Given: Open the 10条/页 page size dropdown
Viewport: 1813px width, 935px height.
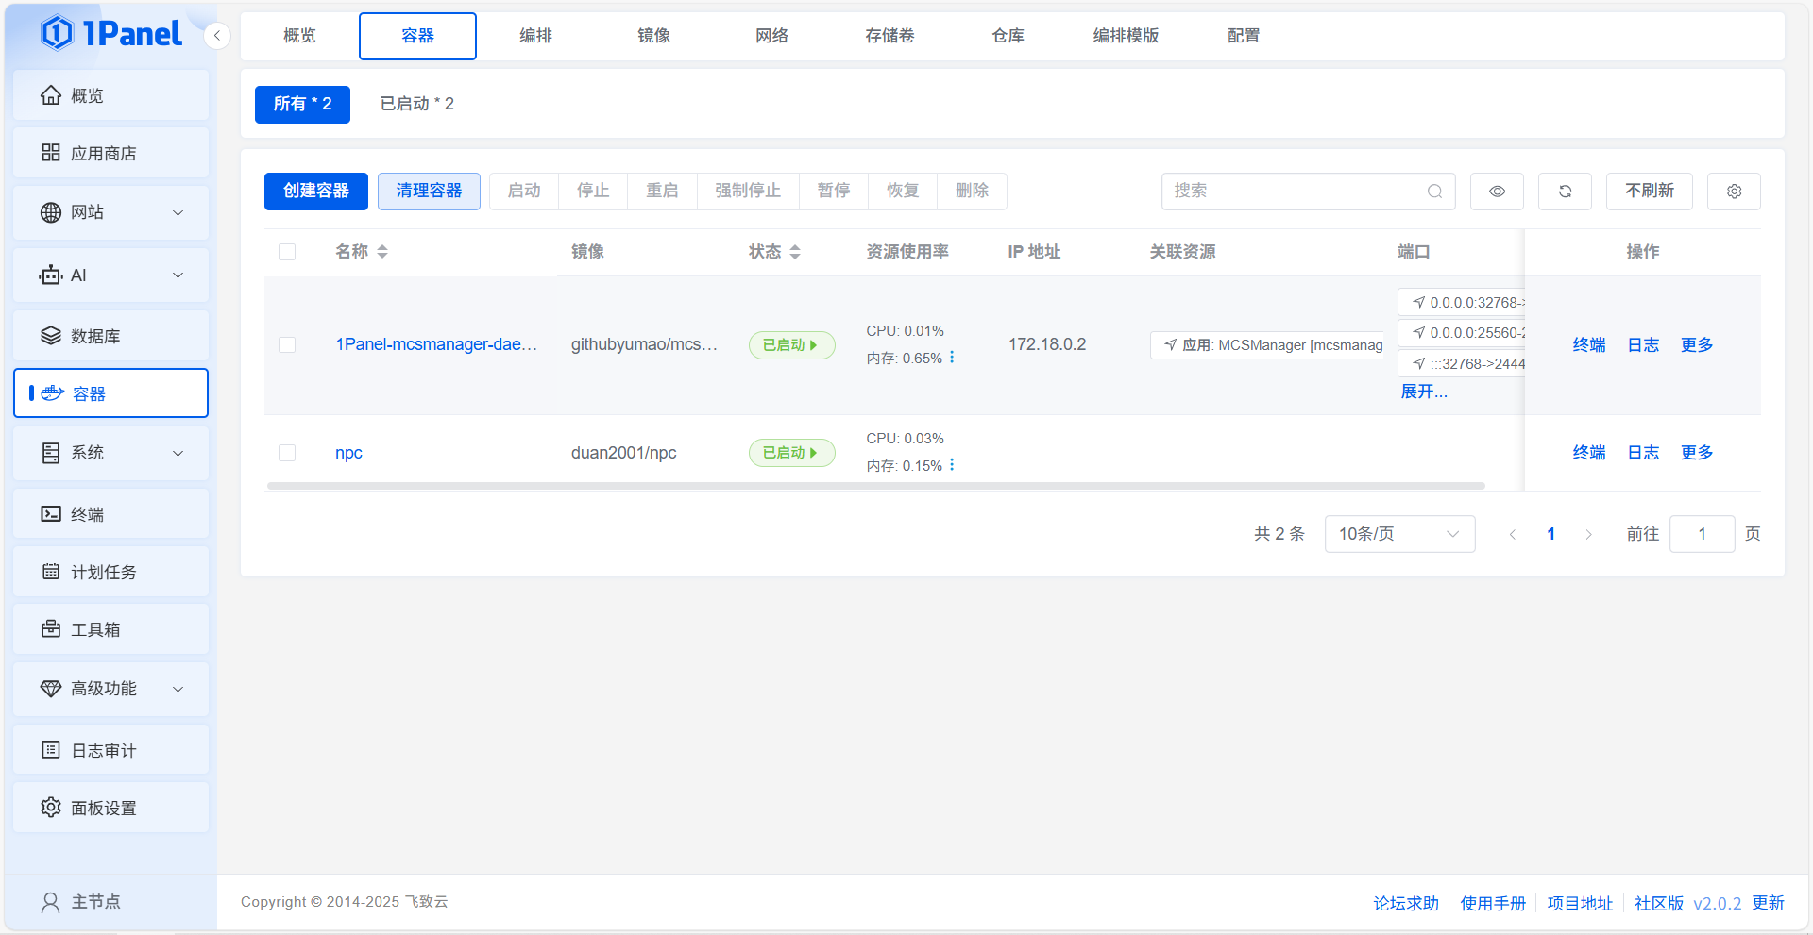Looking at the screenshot, I should pyautogui.click(x=1398, y=534).
